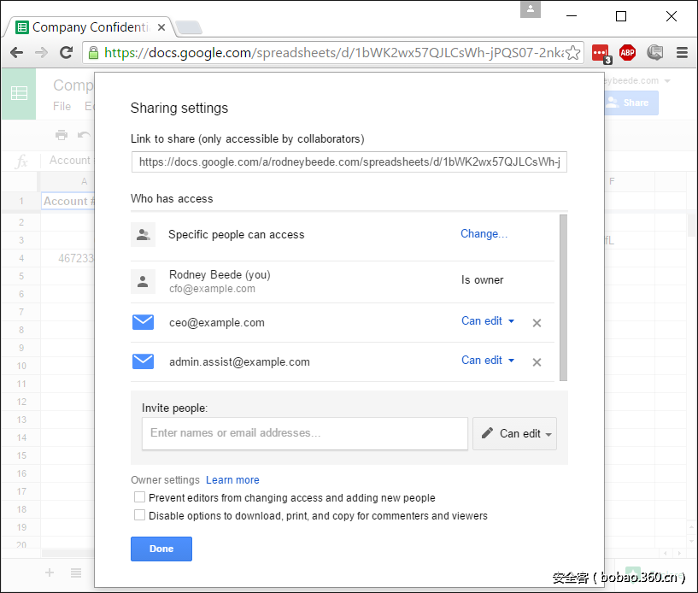Go back with the browser back arrow
Viewport: 698px width, 593px height.
[16, 53]
